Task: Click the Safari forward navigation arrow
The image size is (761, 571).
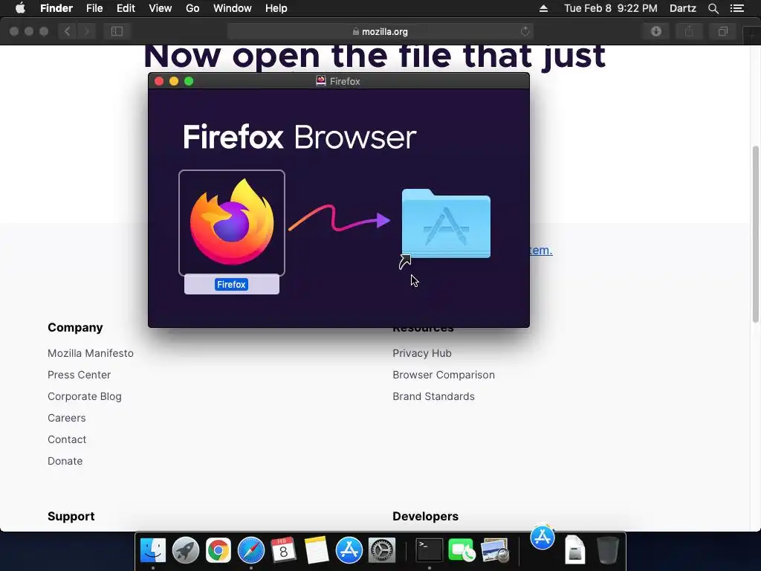Action: pos(86,31)
